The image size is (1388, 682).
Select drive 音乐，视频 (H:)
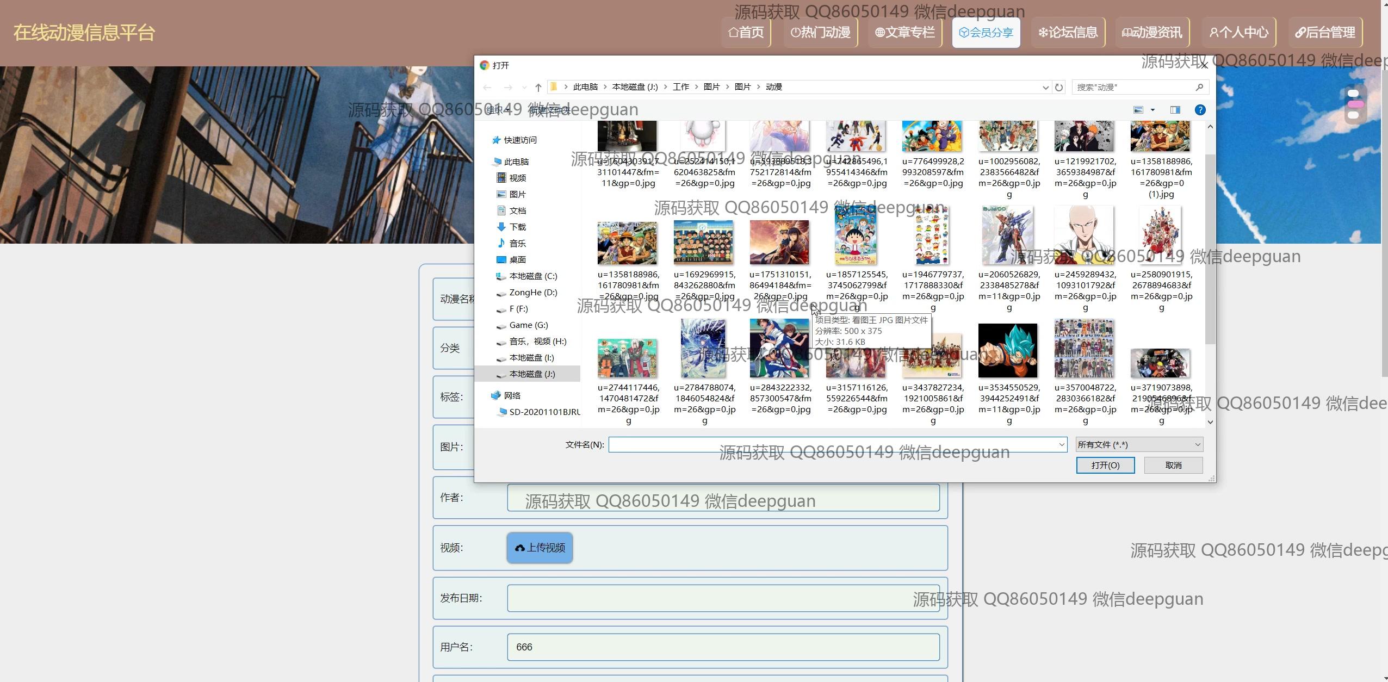(537, 341)
